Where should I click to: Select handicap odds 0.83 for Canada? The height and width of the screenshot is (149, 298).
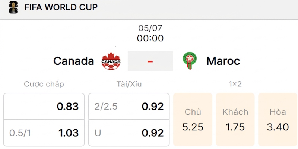pos(44,106)
